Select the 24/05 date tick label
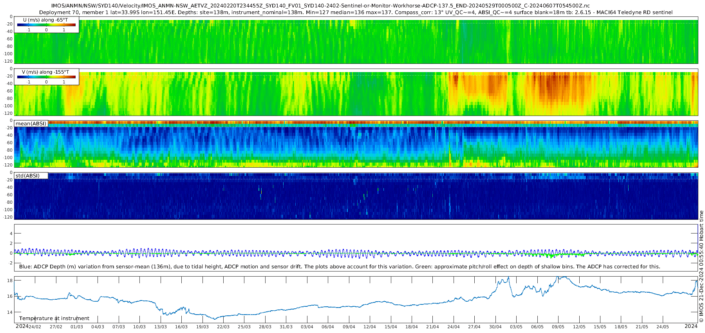Viewport: 705px width, 333px height. 663,327
